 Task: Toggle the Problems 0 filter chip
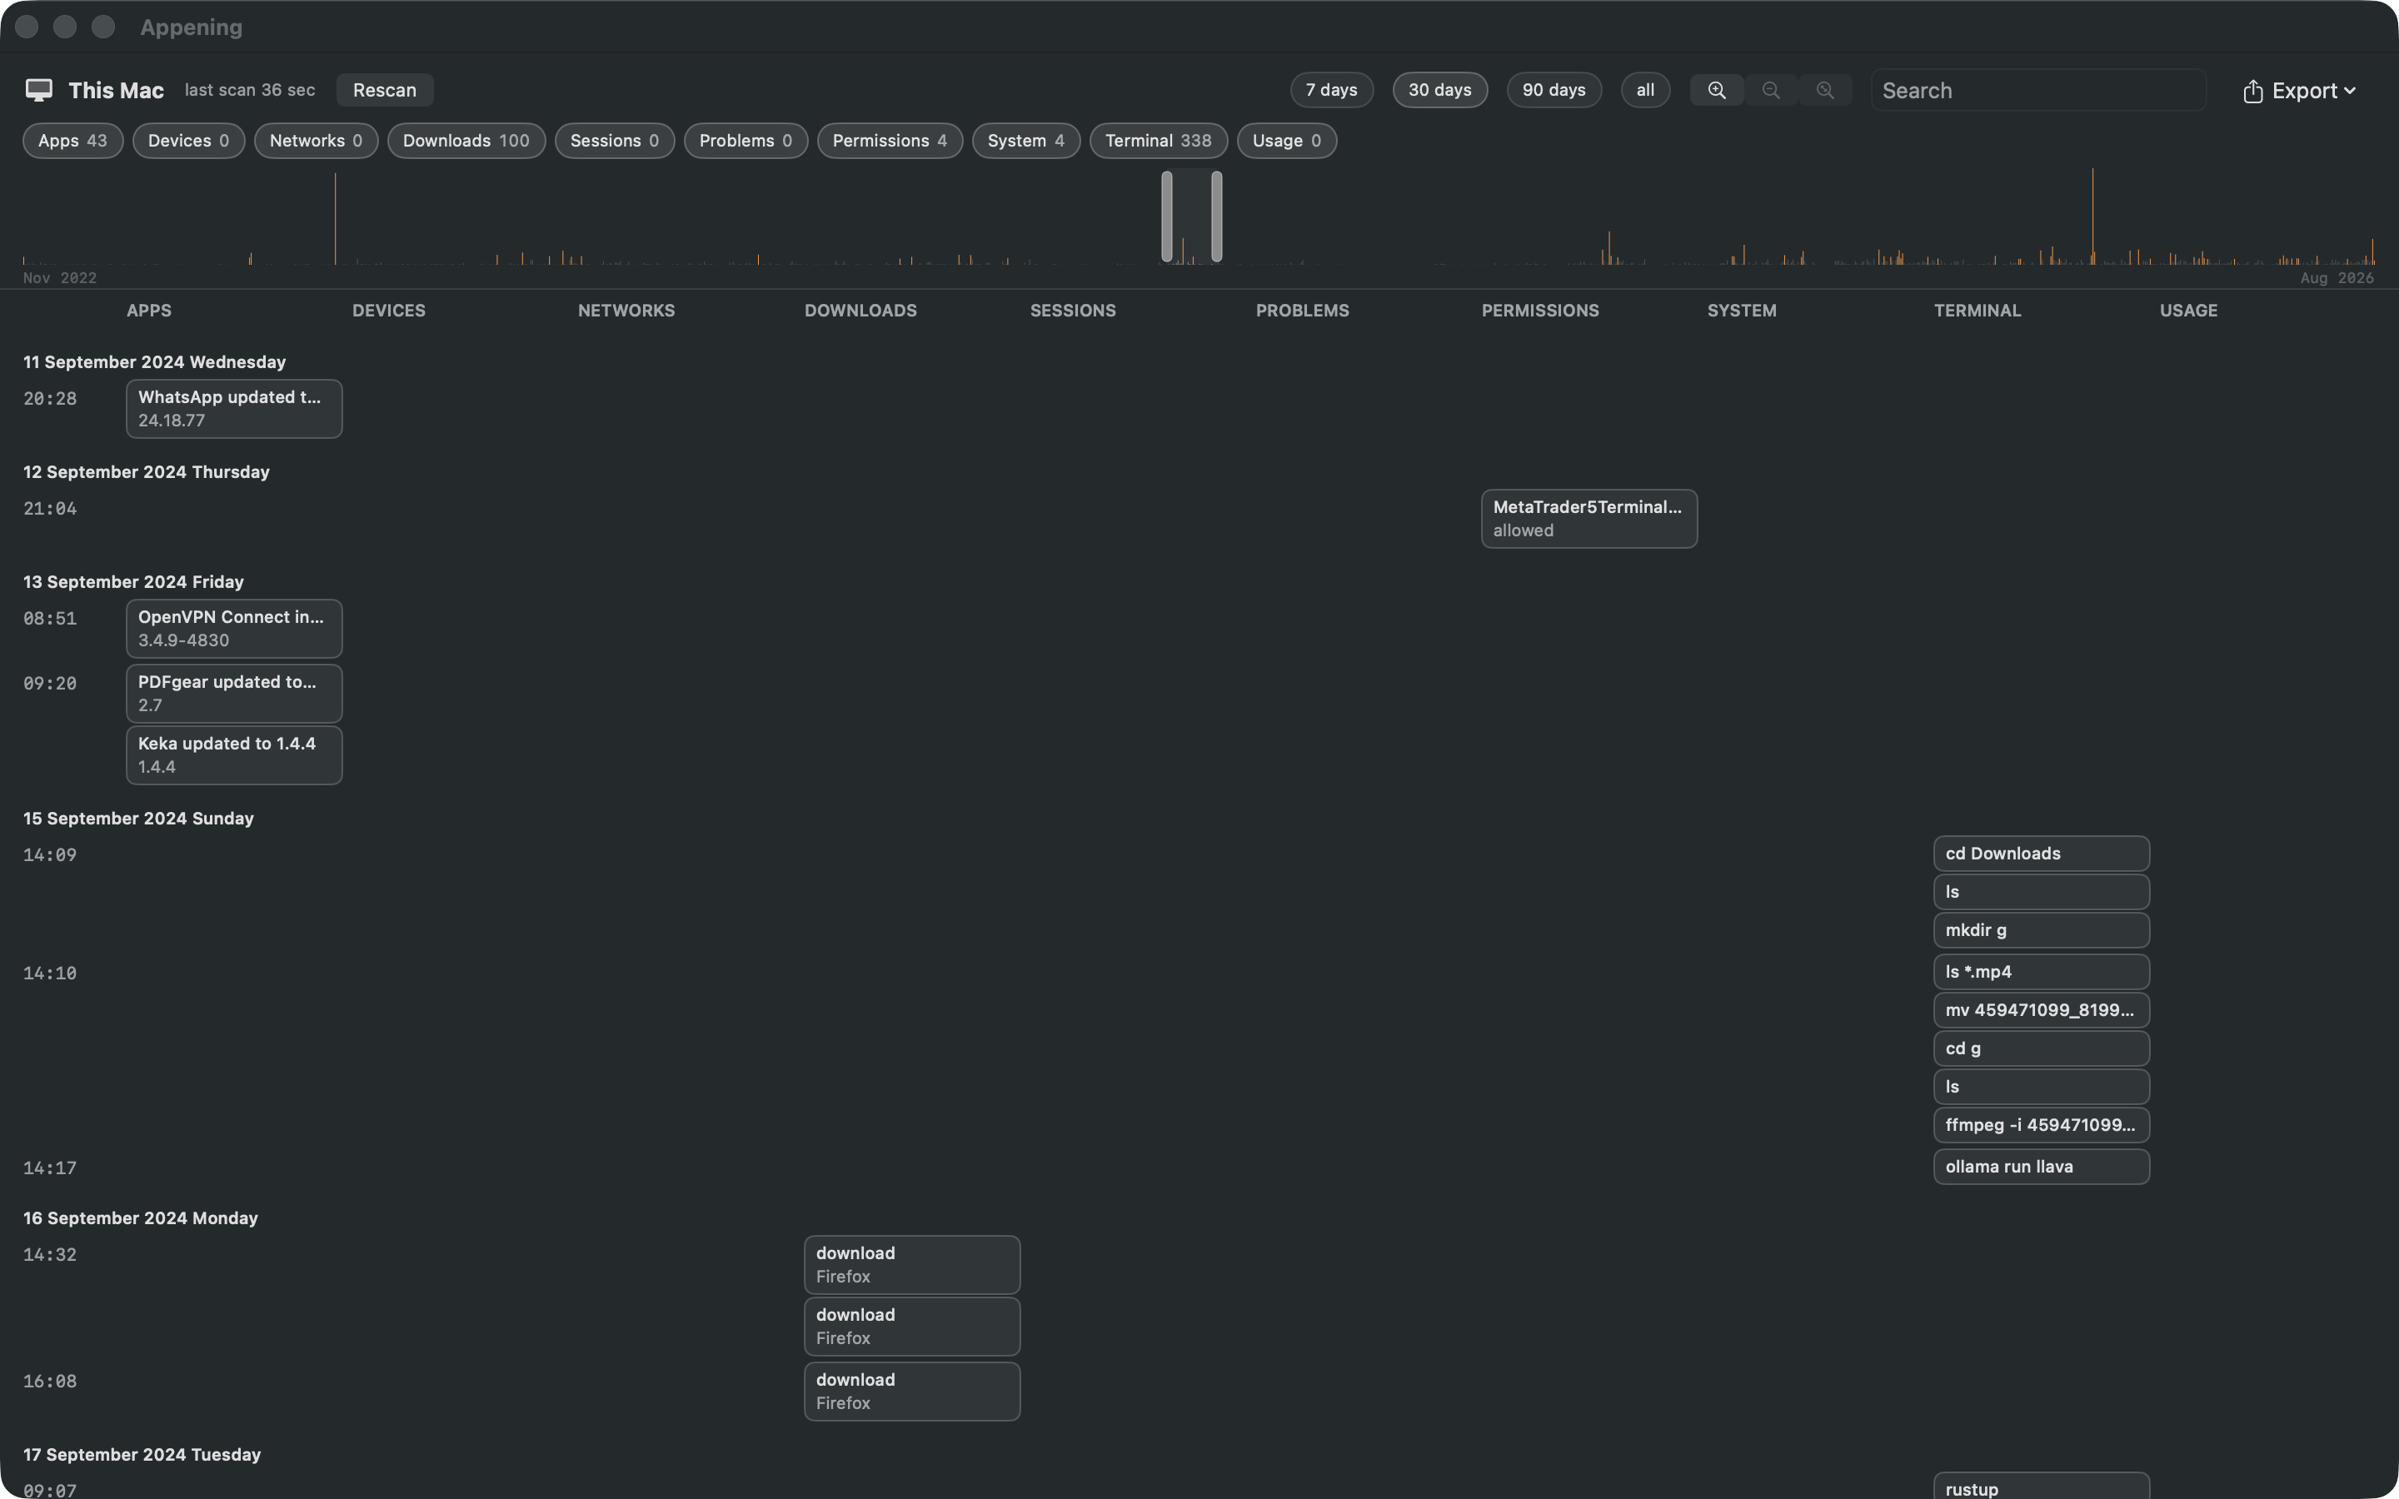tap(746, 141)
